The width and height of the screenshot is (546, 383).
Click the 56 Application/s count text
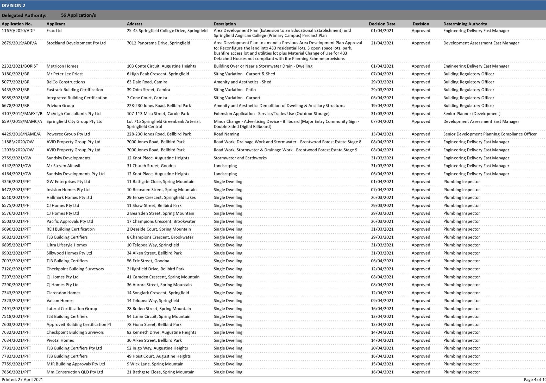78,15
